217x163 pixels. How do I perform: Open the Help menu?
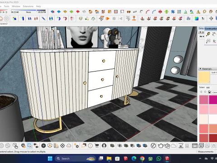[x=38, y=6]
